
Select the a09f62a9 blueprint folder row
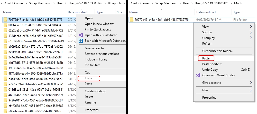click(35, 47)
